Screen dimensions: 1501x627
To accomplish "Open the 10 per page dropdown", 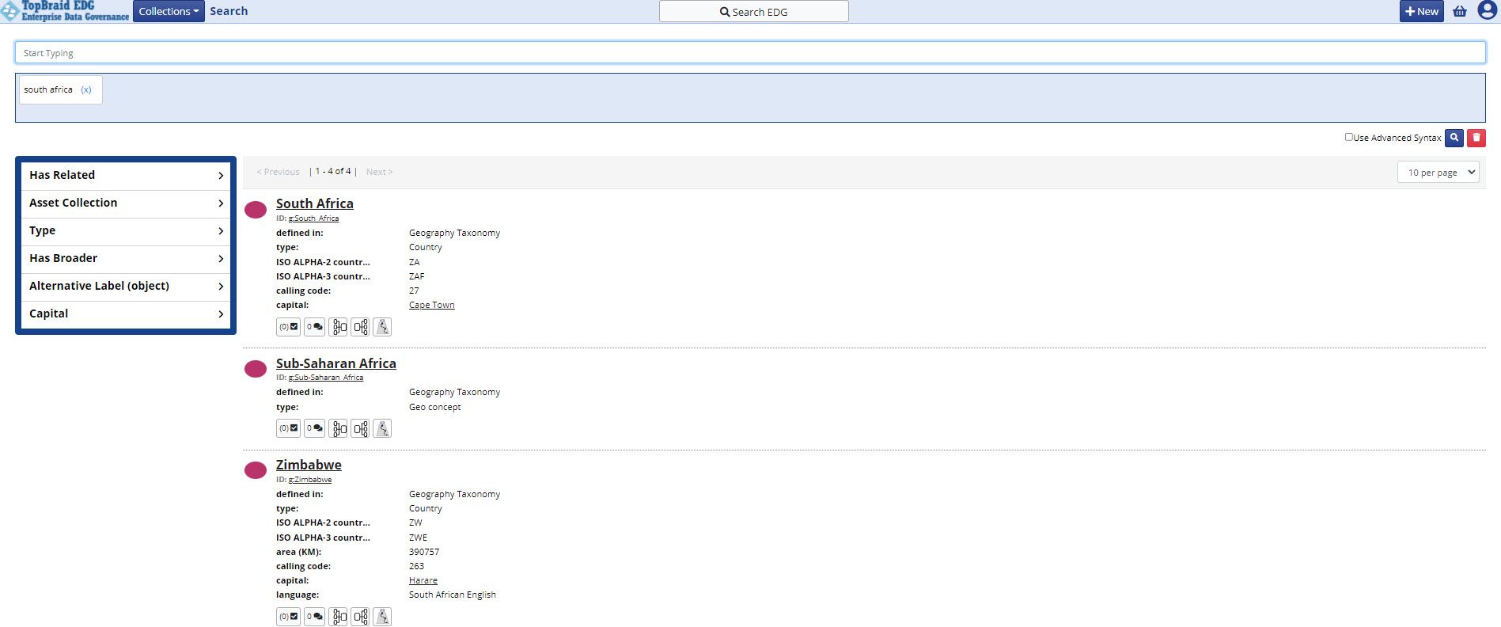I will click(1438, 173).
